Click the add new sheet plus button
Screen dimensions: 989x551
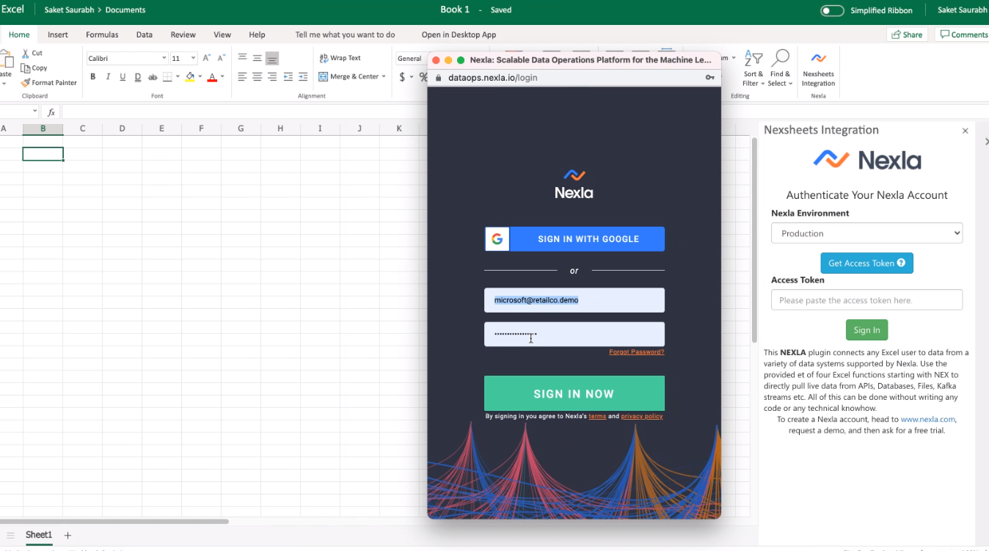(x=67, y=536)
